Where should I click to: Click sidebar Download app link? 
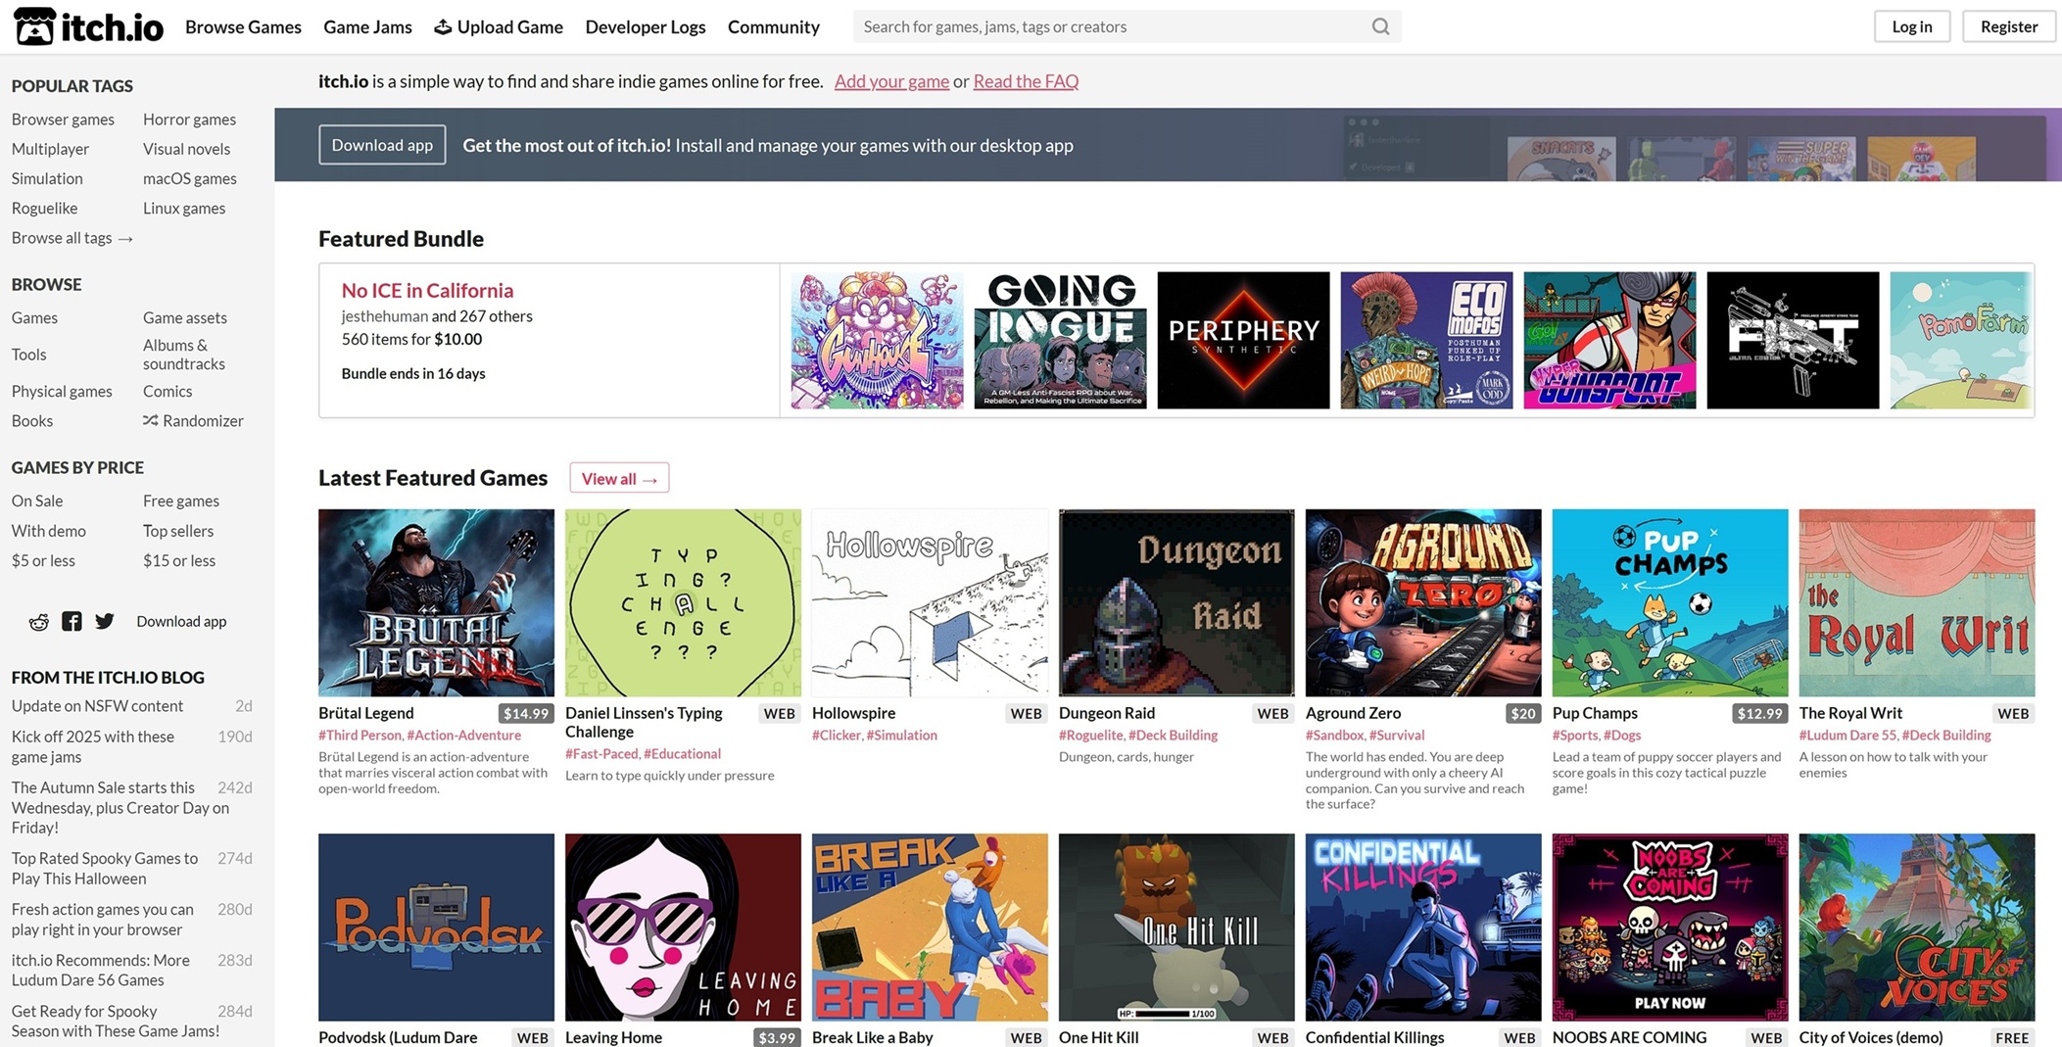coord(181,621)
